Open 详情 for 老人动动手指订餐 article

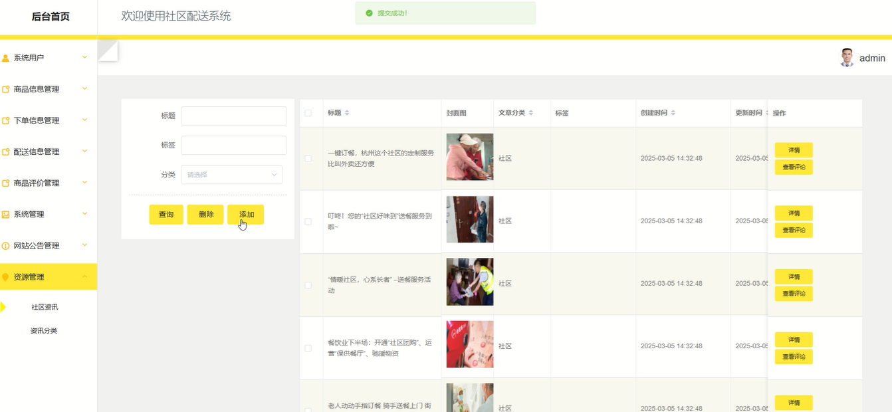tap(794, 403)
